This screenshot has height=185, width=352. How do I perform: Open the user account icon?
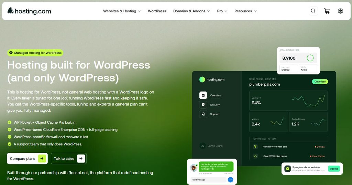[340, 11]
